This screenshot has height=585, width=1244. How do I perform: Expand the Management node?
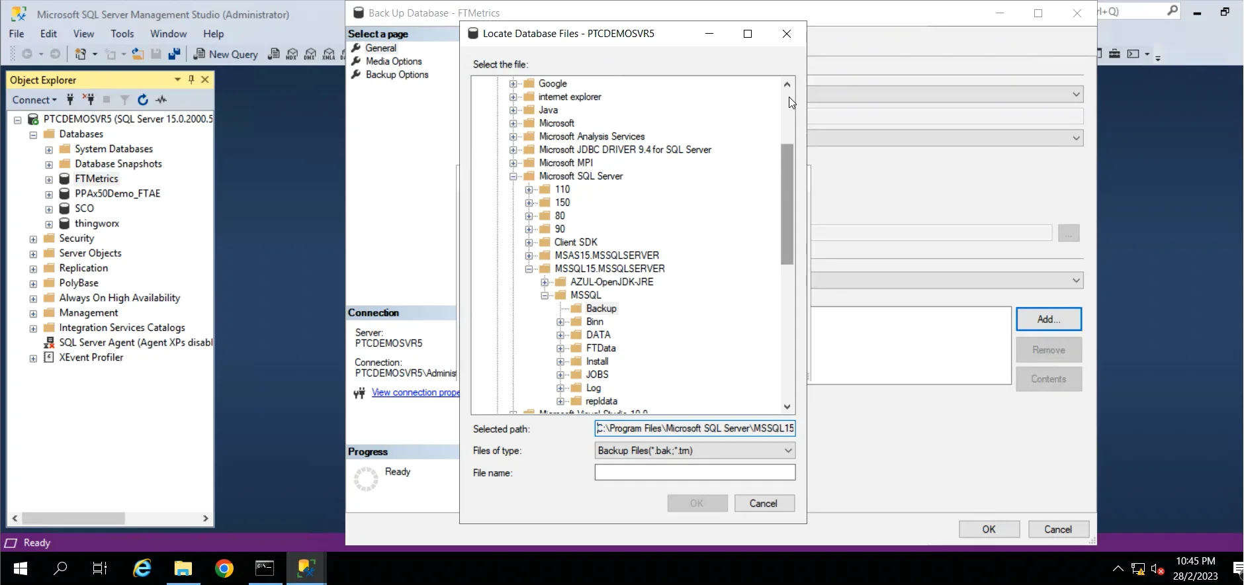[x=33, y=314]
